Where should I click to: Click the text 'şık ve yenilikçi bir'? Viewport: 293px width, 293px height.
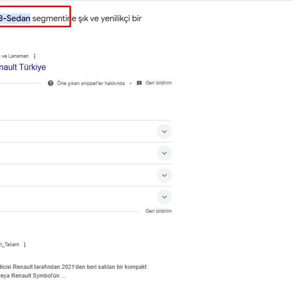click(110, 18)
